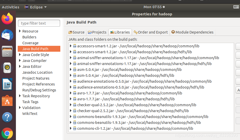This screenshot has width=240, height=140.
Task: Expand animal-sniffer-annotations-1.17.jar in common/lib
Action: click(x=71, y=58)
